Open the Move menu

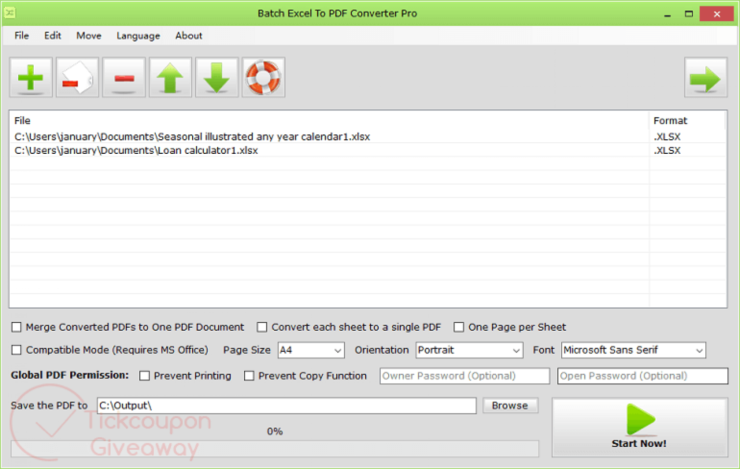pyautogui.click(x=89, y=36)
